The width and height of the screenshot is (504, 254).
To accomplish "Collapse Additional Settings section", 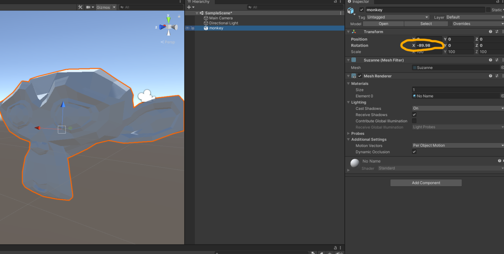I will coord(348,139).
